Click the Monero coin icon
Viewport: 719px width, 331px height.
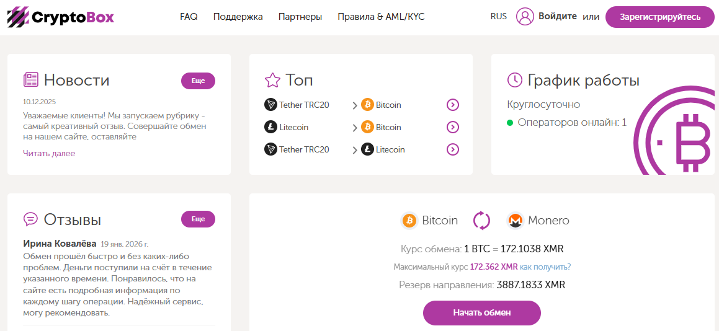click(x=515, y=221)
